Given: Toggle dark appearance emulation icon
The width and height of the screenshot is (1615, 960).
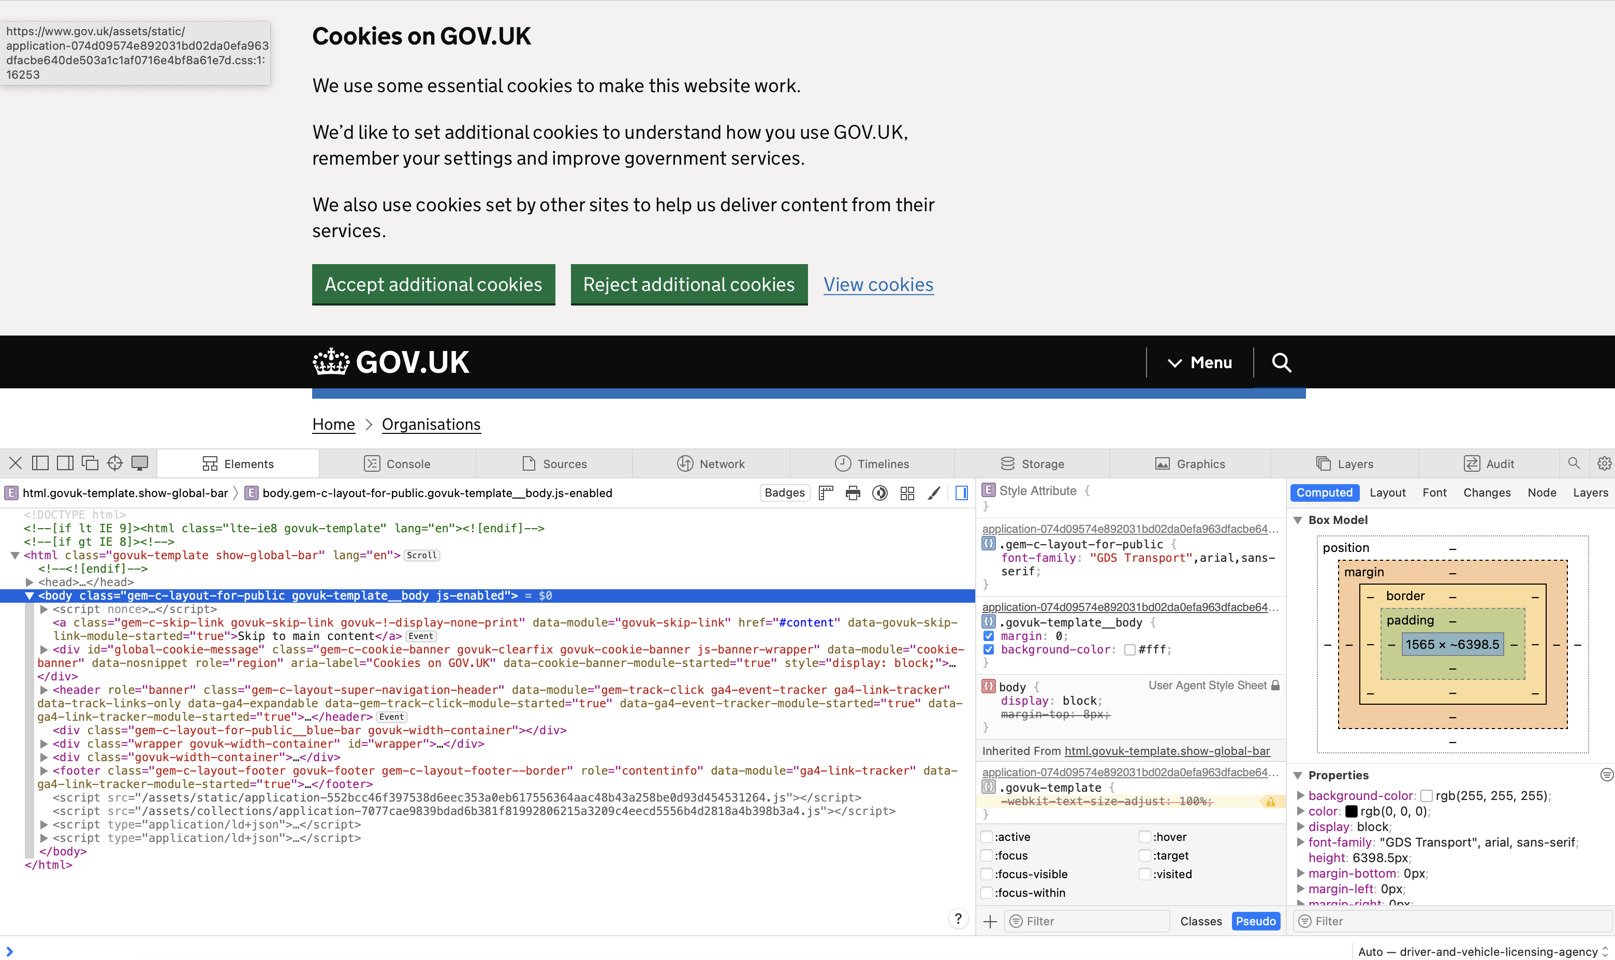Looking at the screenshot, I should click(880, 493).
